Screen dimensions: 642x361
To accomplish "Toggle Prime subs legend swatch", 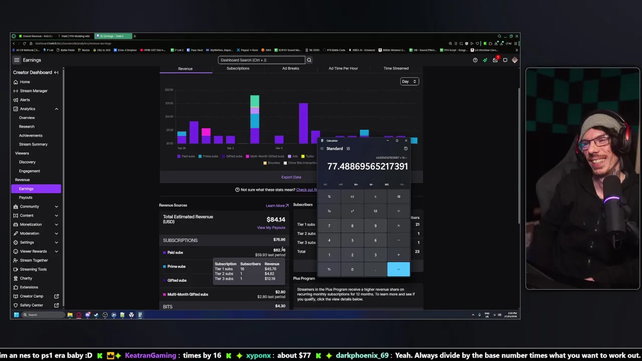I will point(200,156).
